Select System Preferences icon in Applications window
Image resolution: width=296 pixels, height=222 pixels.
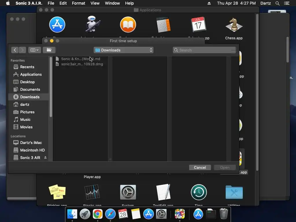(128, 192)
